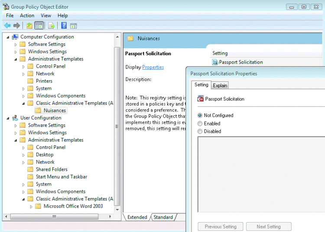Image resolution: width=325 pixels, height=232 pixels.
Task: Click the Export list toolbar icon
Action: point(51,26)
